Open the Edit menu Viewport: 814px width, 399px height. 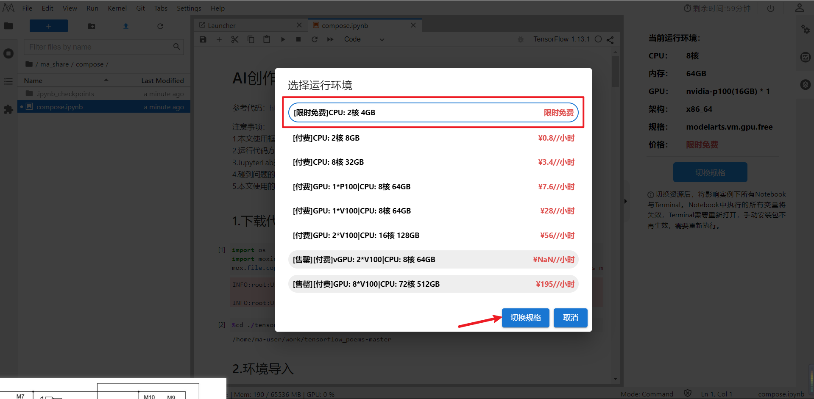coord(47,8)
